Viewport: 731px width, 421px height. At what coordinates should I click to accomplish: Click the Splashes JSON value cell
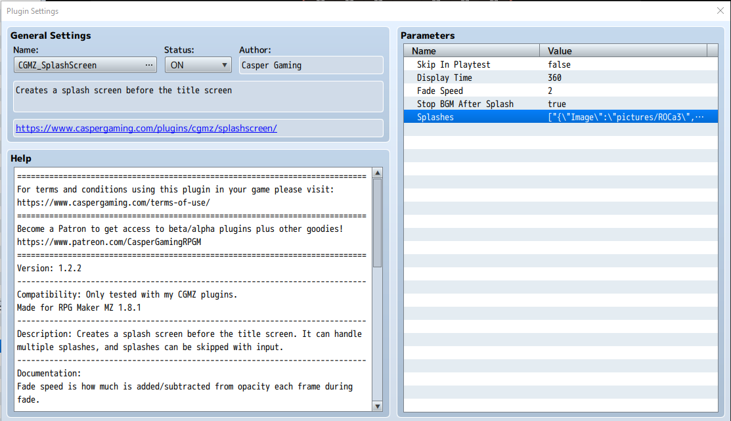tap(626, 116)
